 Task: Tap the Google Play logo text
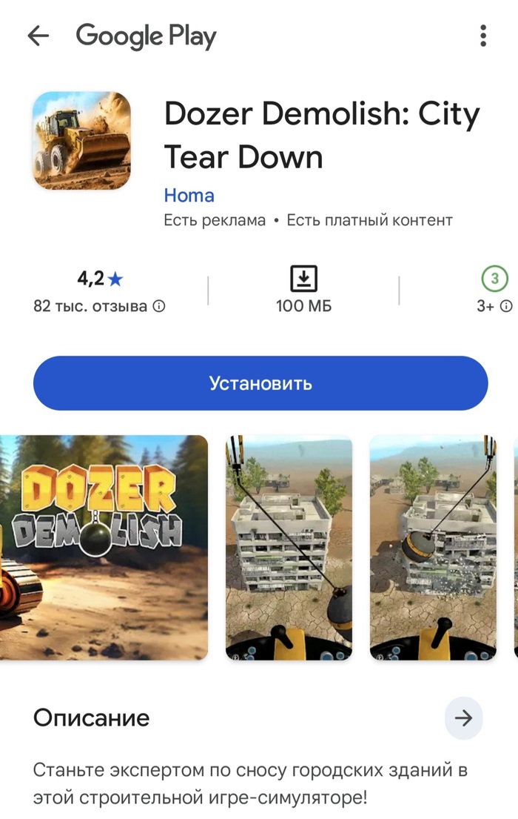click(146, 36)
